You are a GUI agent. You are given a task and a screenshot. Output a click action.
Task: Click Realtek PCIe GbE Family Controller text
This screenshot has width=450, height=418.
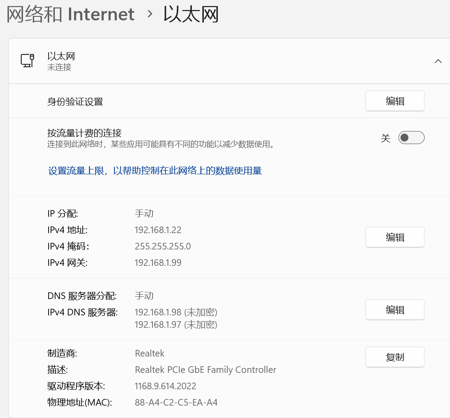[206, 369]
